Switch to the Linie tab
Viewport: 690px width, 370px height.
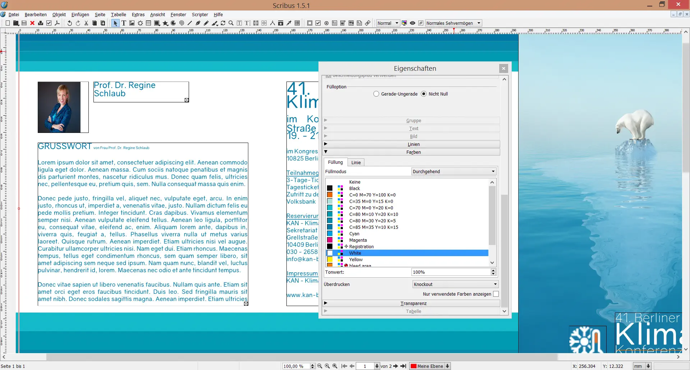click(x=356, y=162)
